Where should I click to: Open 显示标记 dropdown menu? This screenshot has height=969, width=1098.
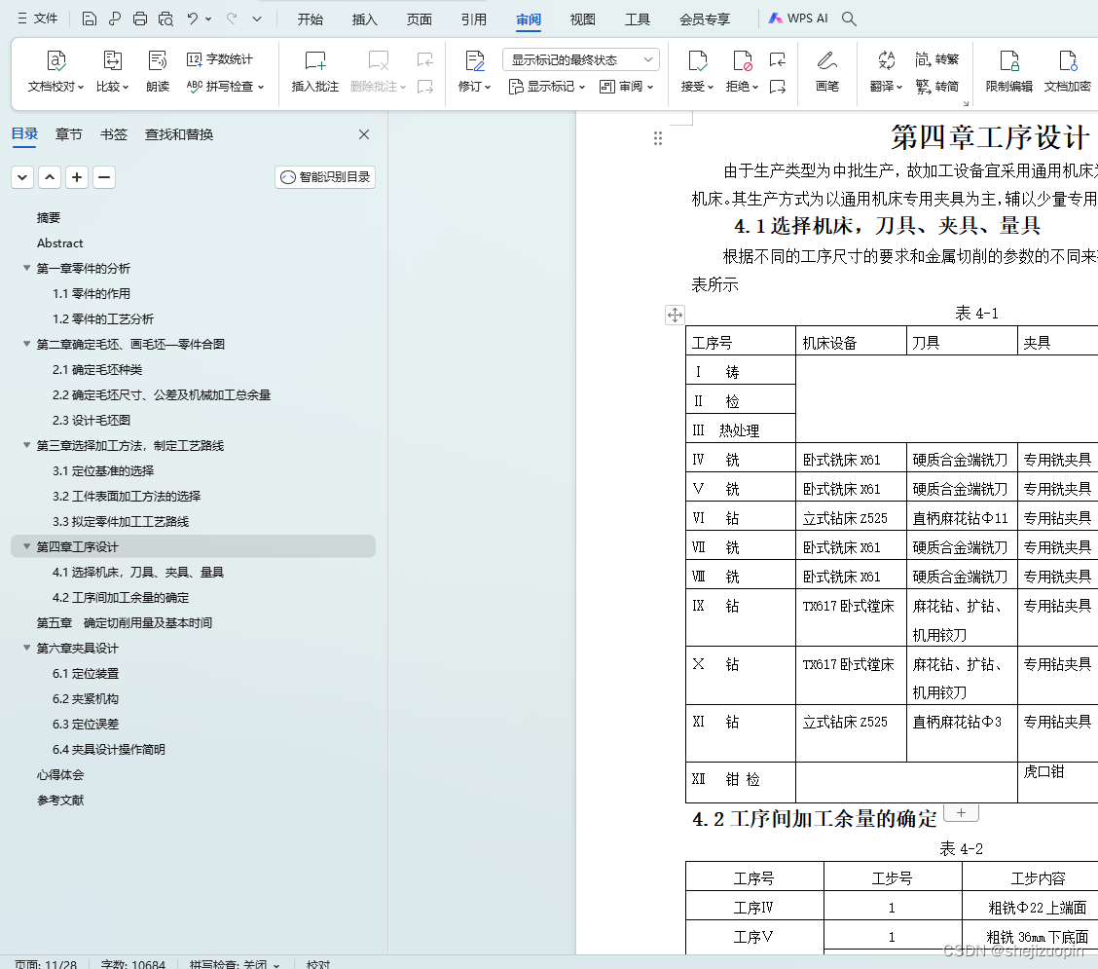click(547, 86)
